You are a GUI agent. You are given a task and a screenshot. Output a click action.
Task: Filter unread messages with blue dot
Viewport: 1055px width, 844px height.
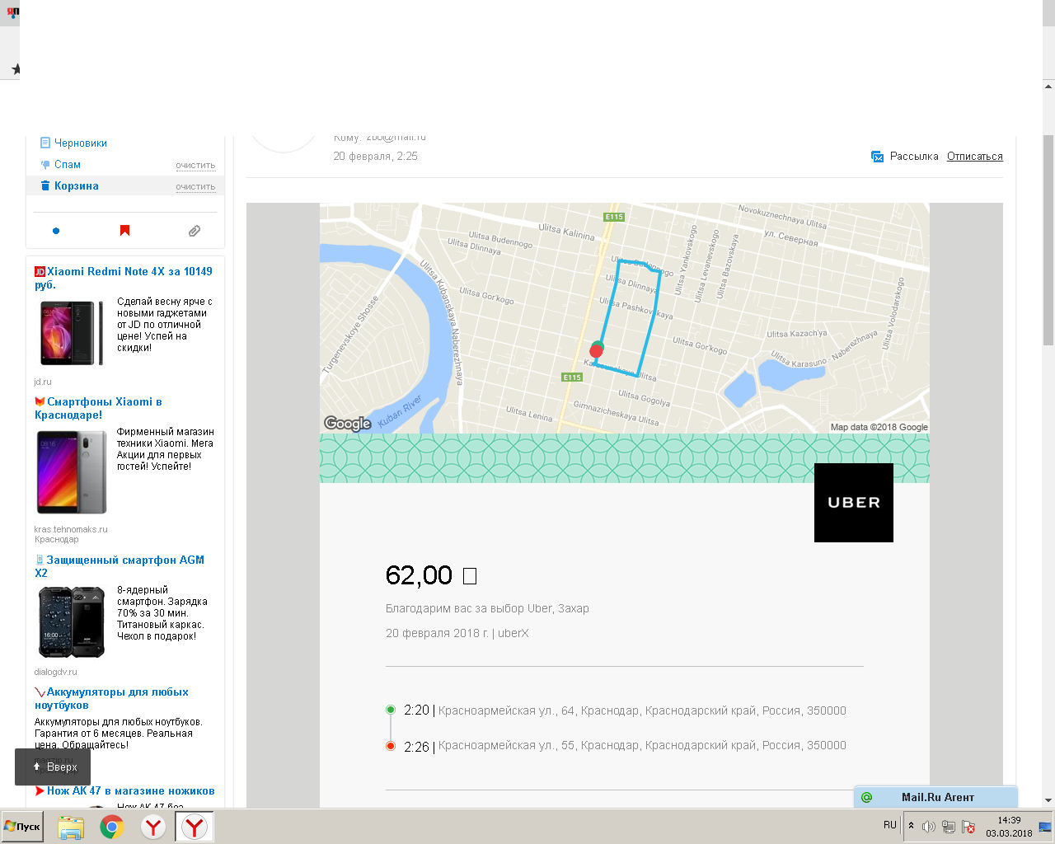[x=56, y=231]
